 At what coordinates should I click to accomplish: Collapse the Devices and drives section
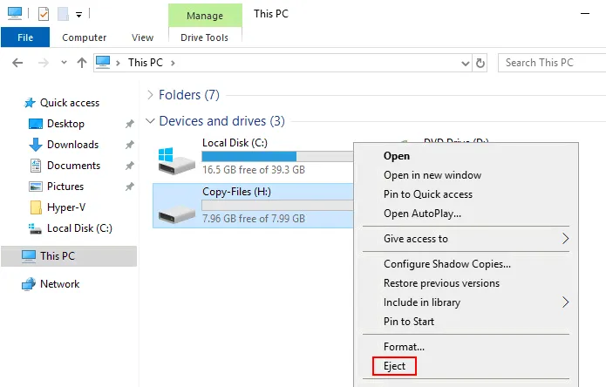click(151, 121)
